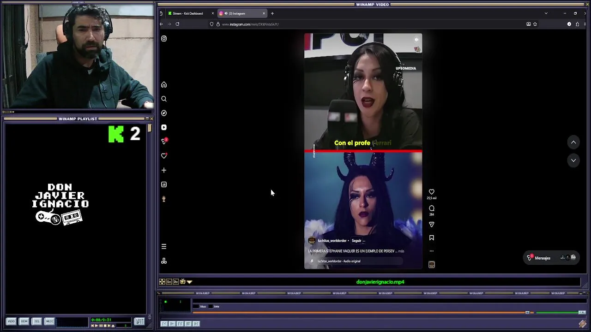This screenshot has width=591, height=332.
Task: Open the Explore compass icon
Action: click(x=164, y=113)
